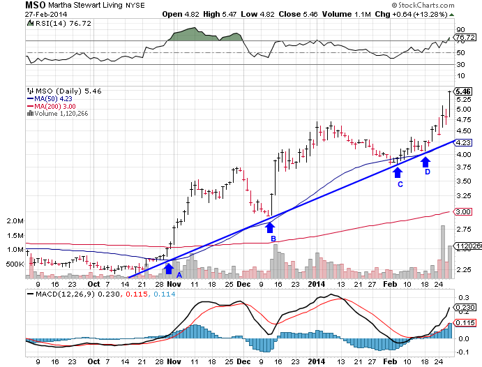
Task: Click the 2014 date label under the MACD panel
Action: 317,361
